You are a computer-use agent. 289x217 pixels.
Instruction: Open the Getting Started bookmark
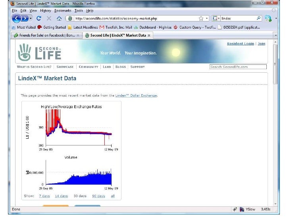click(x=52, y=27)
